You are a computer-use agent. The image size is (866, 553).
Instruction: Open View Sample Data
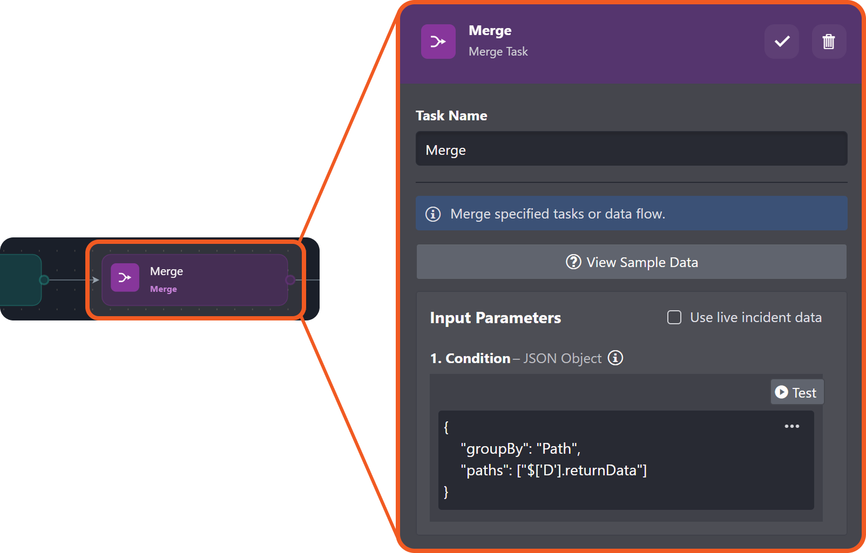(631, 262)
